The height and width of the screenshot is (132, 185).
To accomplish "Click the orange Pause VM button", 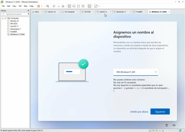I will [38, 6].
